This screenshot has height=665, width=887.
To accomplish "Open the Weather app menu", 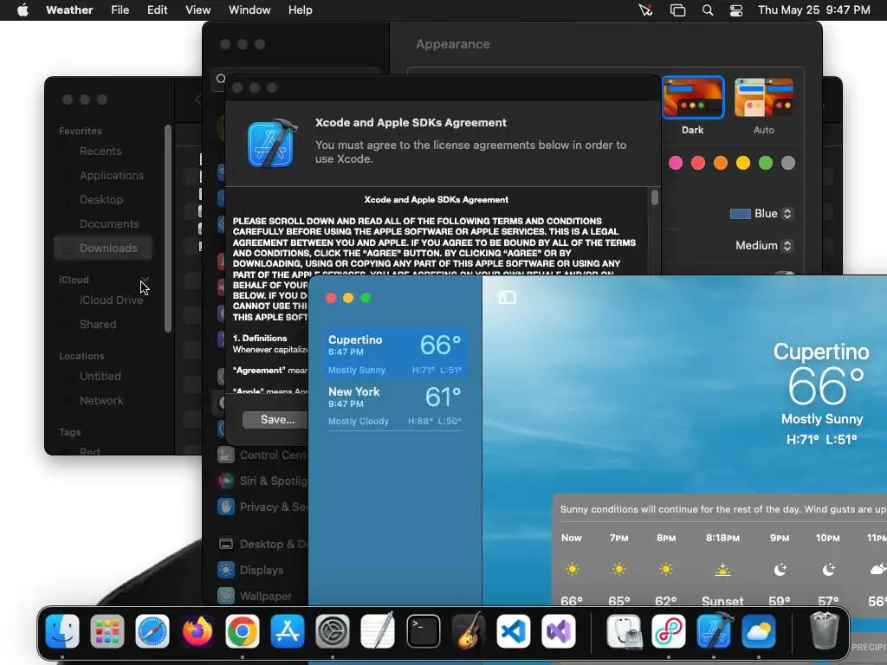I will coord(69,10).
